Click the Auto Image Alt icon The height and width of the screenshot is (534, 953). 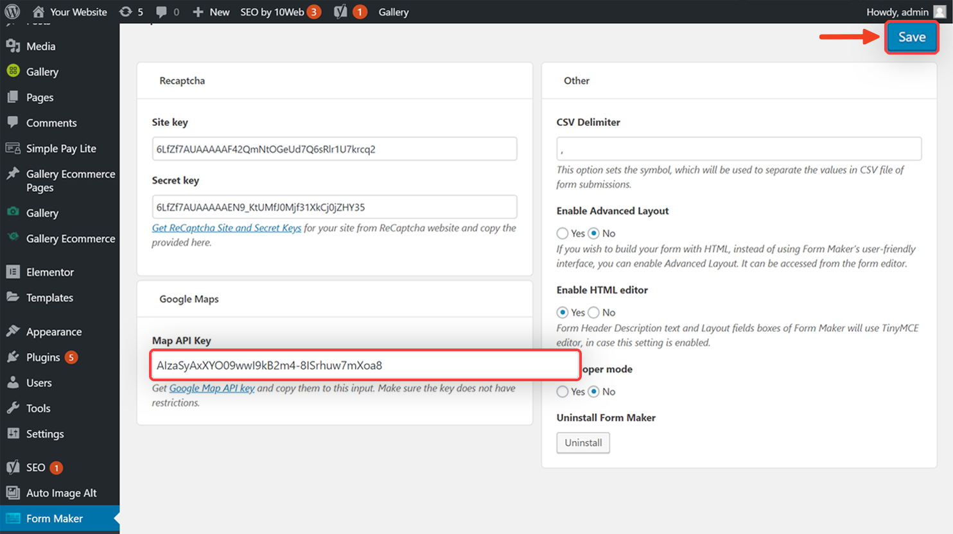13,493
